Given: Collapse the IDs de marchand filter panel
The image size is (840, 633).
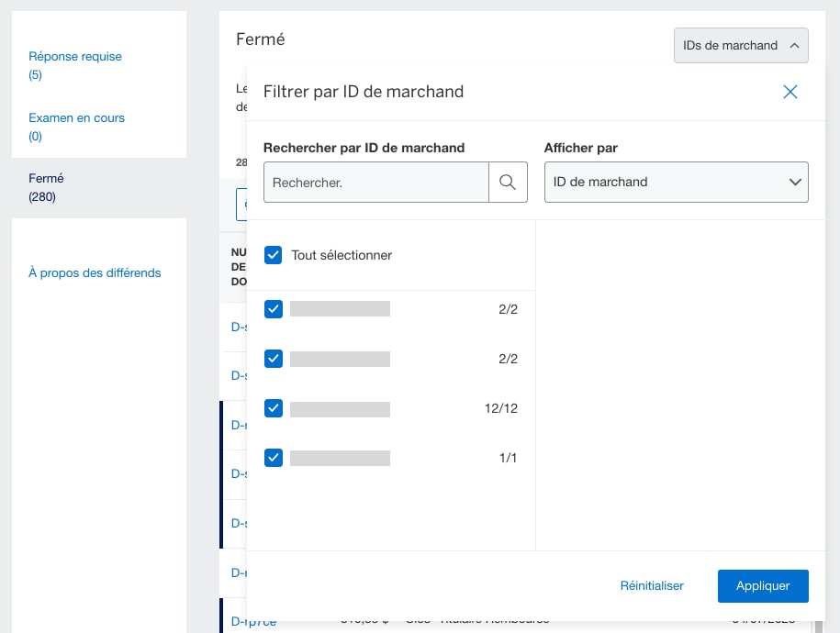Looking at the screenshot, I should point(741,45).
